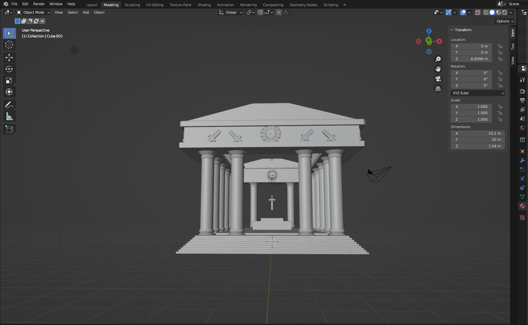Collapse the Transform panel
Viewport: 528px width, 325px height.
tap(452, 30)
